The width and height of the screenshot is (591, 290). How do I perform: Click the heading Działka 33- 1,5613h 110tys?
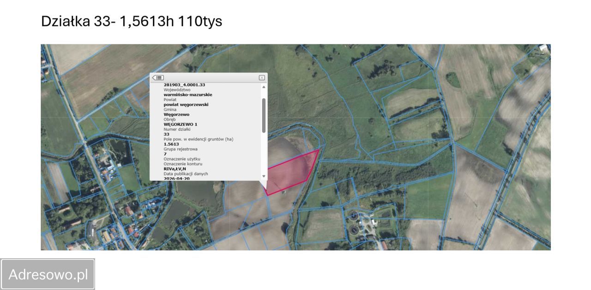tap(132, 21)
